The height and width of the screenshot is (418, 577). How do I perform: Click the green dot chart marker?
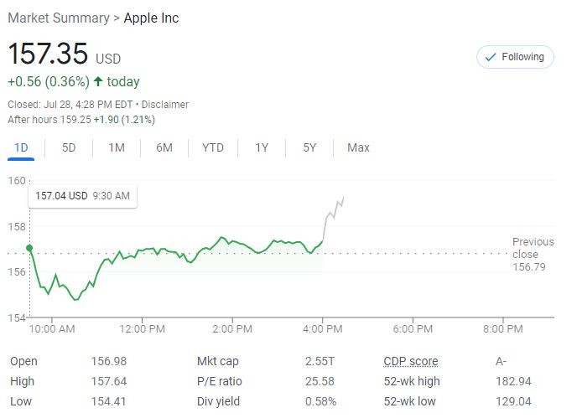30,248
